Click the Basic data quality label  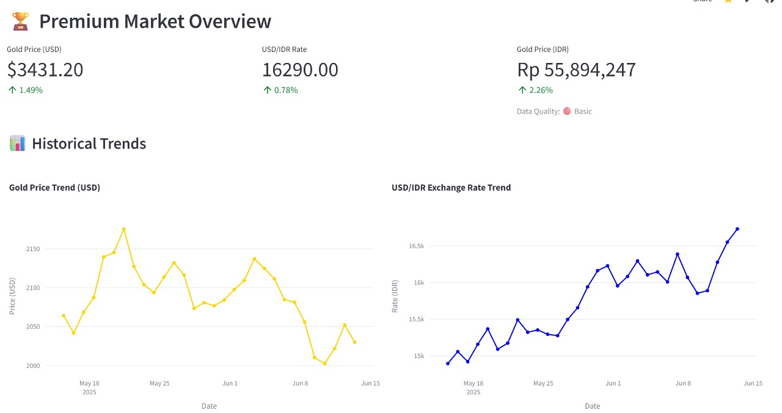[583, 111]
